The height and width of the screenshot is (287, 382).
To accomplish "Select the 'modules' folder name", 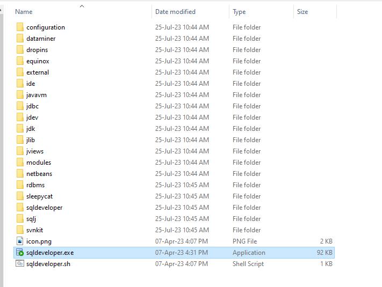I will [39, 162].
